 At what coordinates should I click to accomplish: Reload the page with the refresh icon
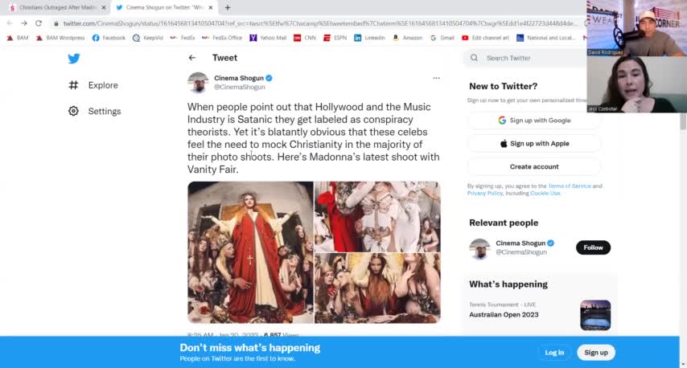38,23
